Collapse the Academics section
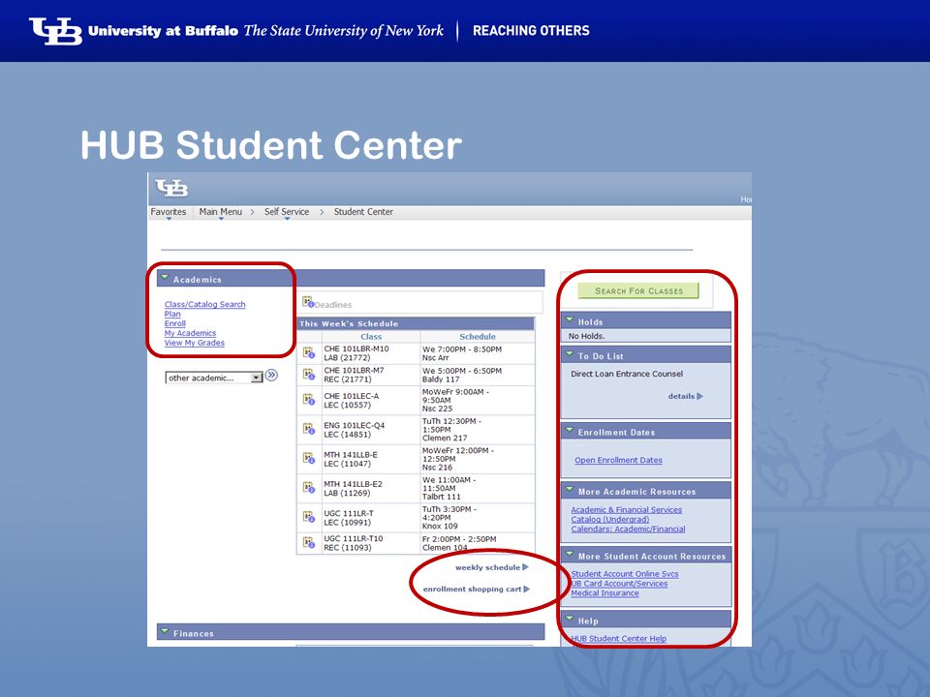Image resolution: width=930 pixels, height=697 pixels. 165,278
